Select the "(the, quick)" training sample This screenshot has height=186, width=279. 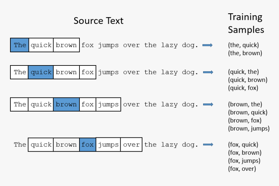point(243,45)
